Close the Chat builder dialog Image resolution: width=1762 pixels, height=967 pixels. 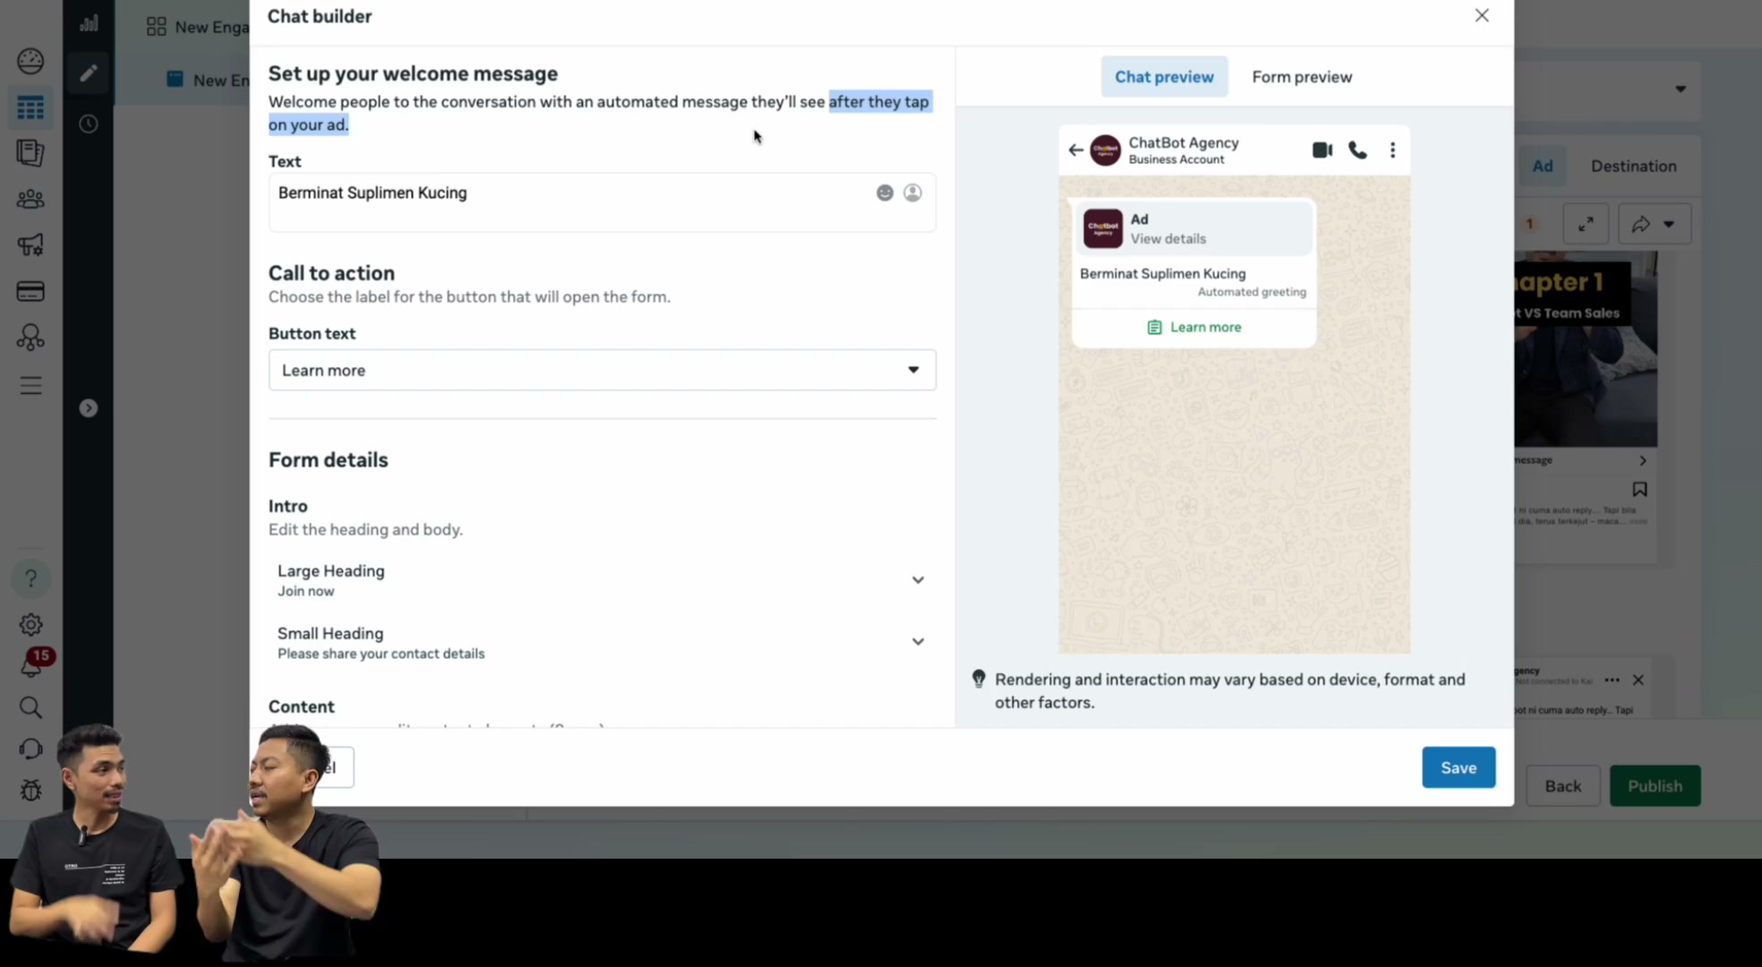[x=1482, y=15]
